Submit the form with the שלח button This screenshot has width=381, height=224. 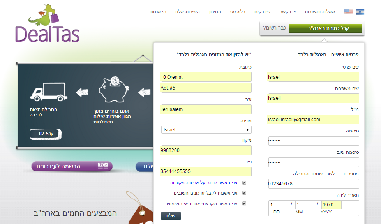click(171, 216)
